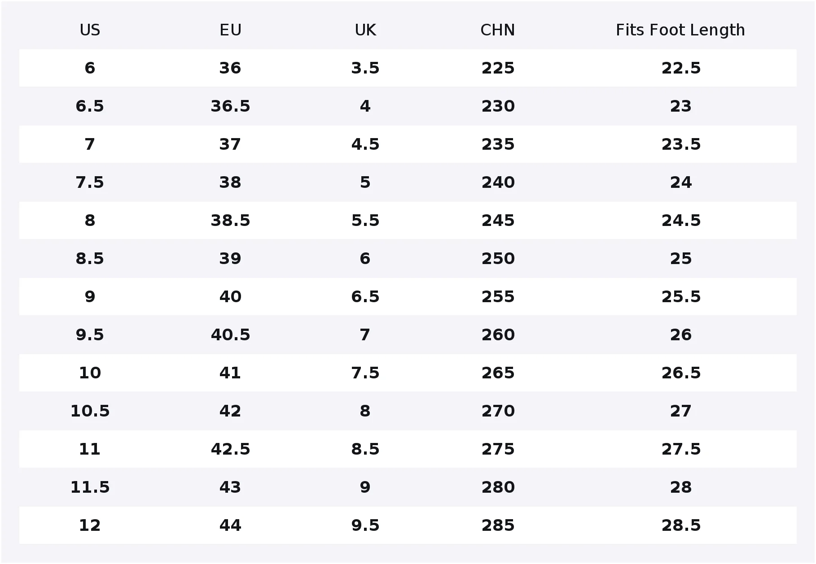Select EU size 42.5 cell
The width and height of the screenshot is (816, 564).
click(230, 449)
